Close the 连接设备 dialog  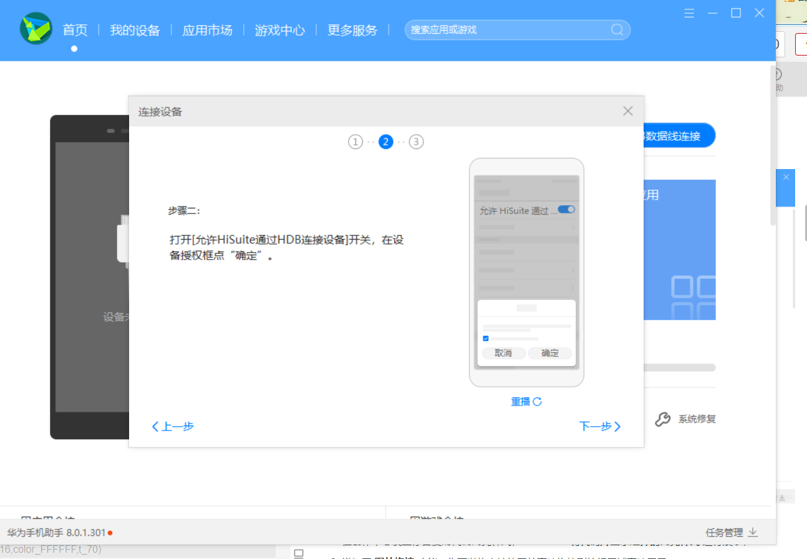click(628, 111)
